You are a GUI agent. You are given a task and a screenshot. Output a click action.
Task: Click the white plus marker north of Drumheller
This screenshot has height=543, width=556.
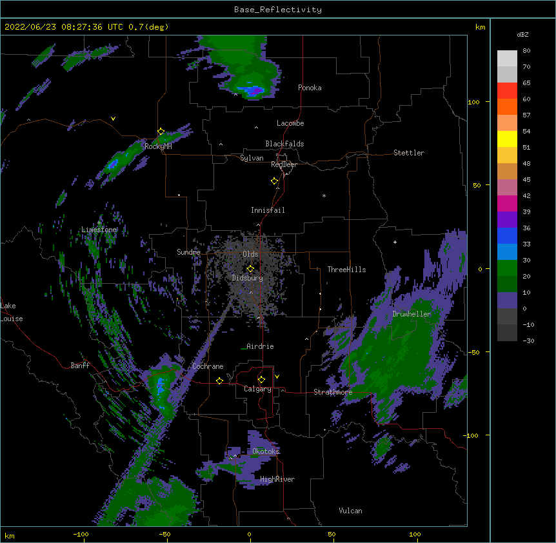pyautogui.click(x=395, y=242)
